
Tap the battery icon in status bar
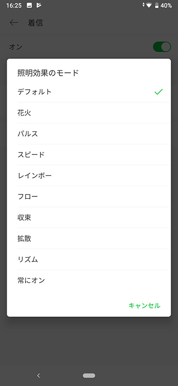coord(157,5)
